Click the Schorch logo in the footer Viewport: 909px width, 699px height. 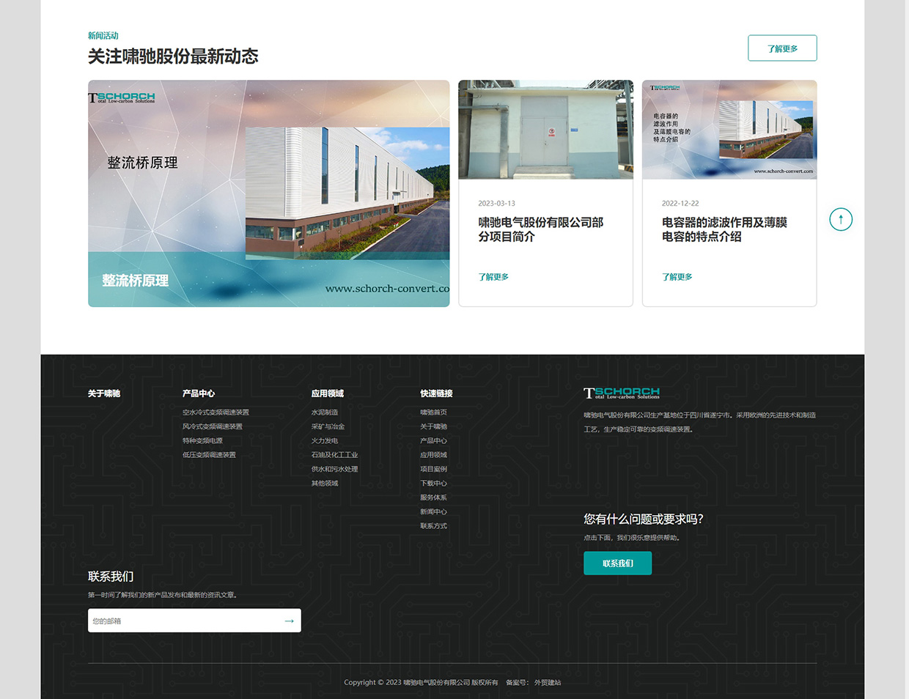point(622,393)
